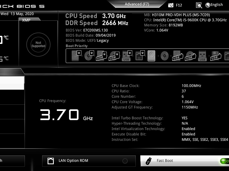Click CPU Base Clock '100.00MHz' value
Image resolution: width=229 pixels, height=171 pixels.
pos(191,86)
